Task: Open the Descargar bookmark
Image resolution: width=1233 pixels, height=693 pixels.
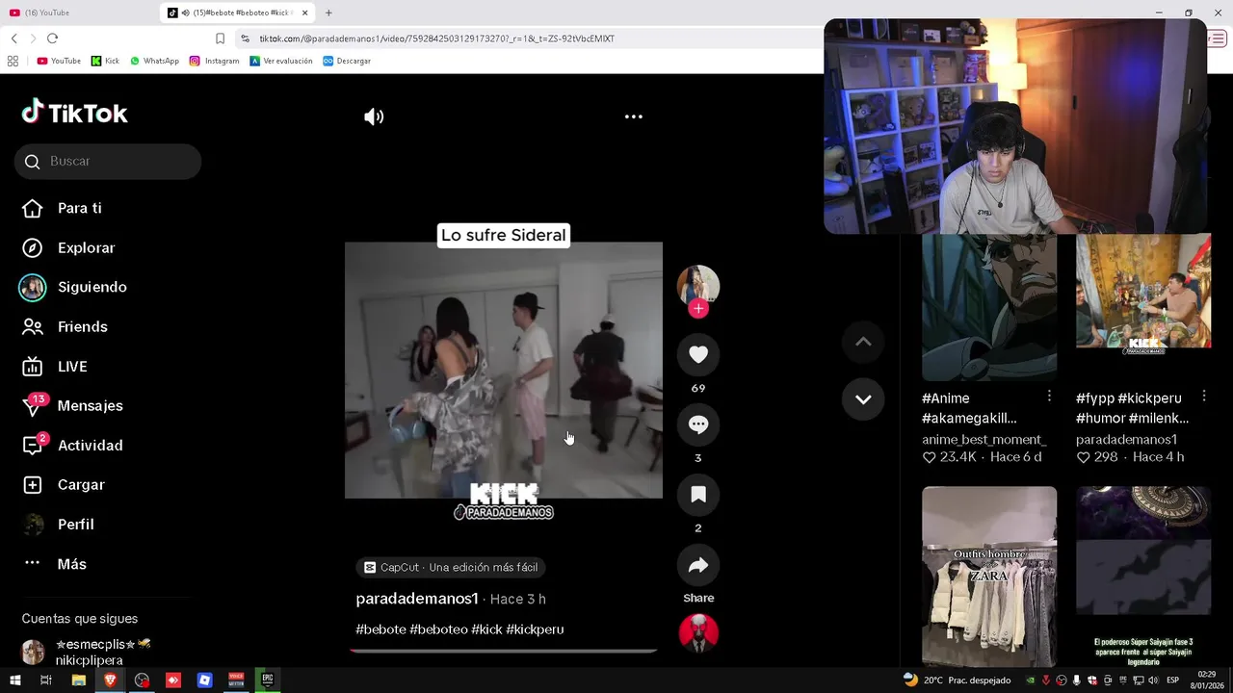Action: pyautogui.click(x=347, y=61)
